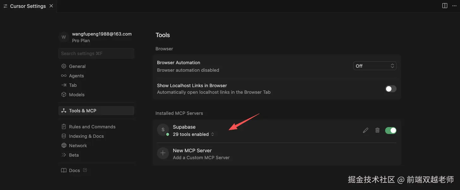Open the Docs link in sidebar
Screen dimensions: 460x190
74,170
